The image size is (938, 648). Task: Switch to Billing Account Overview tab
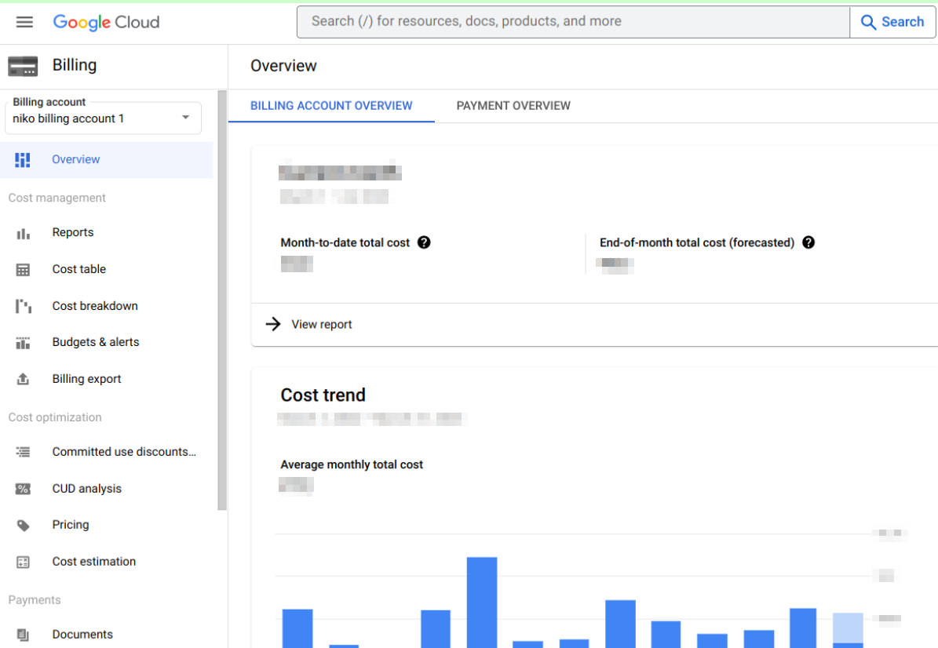point(331,106)
